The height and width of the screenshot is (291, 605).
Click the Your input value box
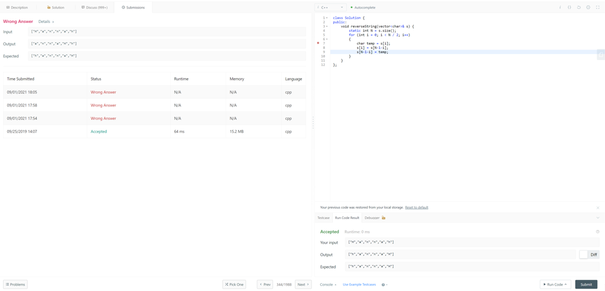473,243
